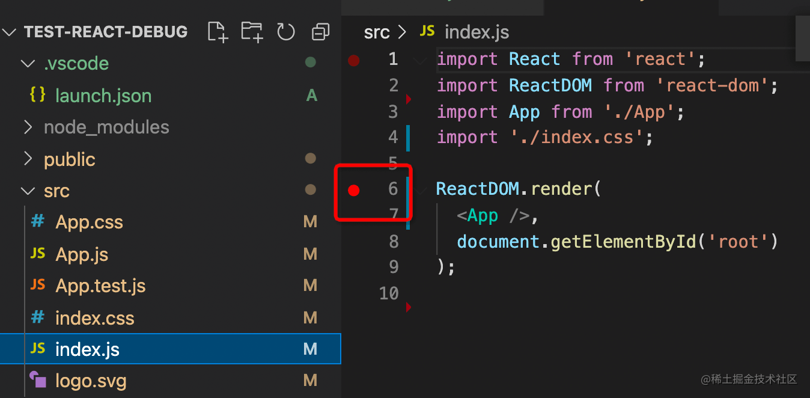810x398 pixels.
Task: Click the src breadcrumb segment
Action: tap(377, 32)
